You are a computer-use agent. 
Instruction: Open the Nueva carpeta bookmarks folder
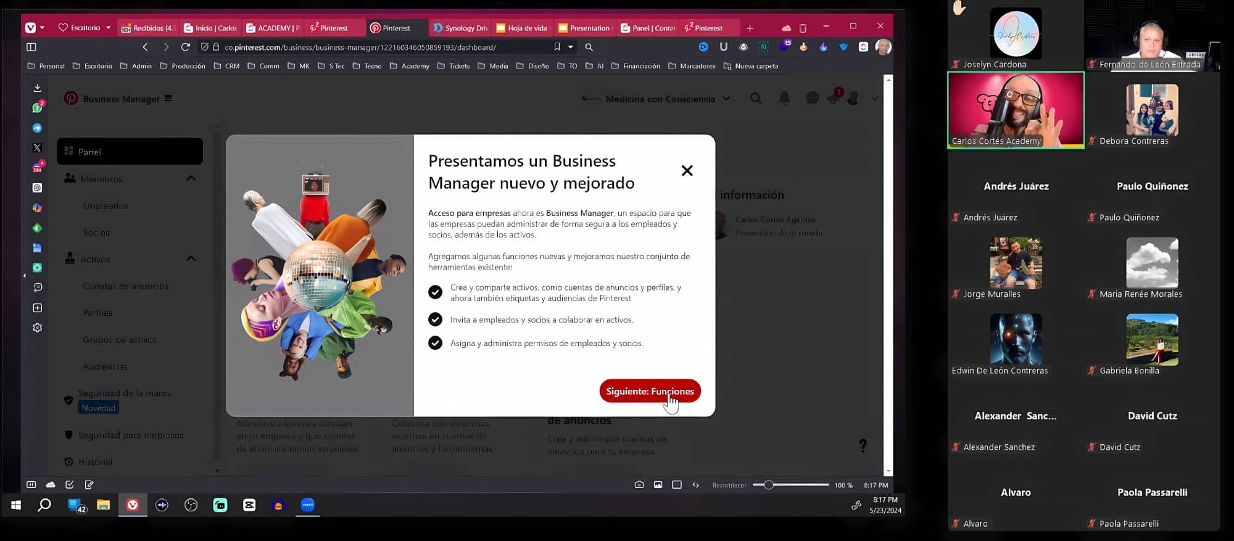coord(750,66)
